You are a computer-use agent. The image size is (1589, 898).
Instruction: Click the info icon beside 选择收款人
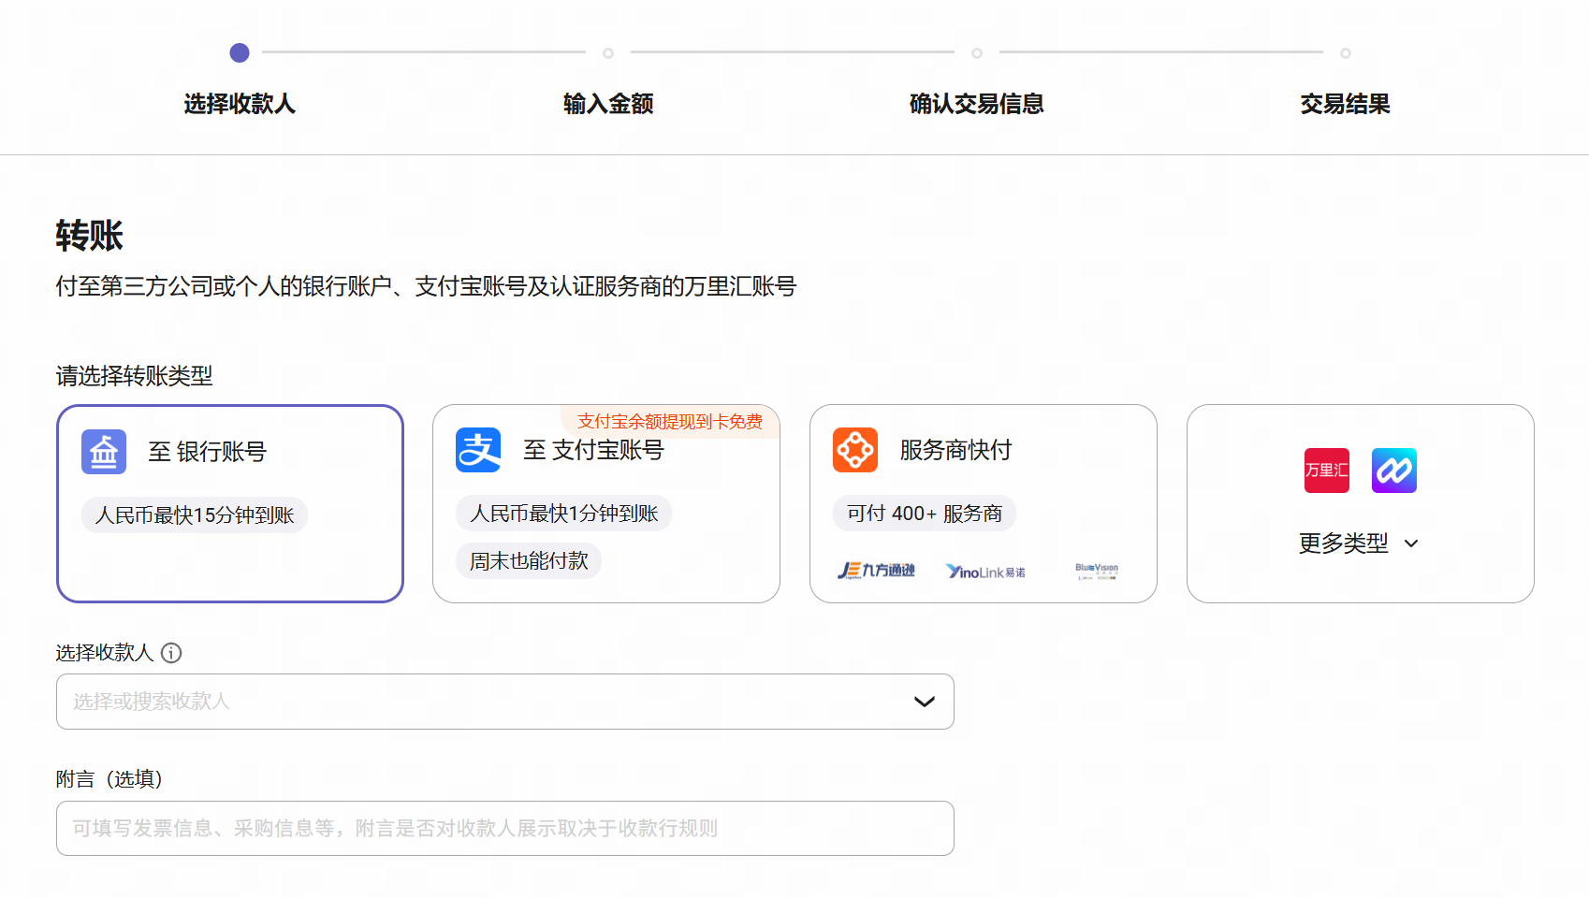click(171, 653)
